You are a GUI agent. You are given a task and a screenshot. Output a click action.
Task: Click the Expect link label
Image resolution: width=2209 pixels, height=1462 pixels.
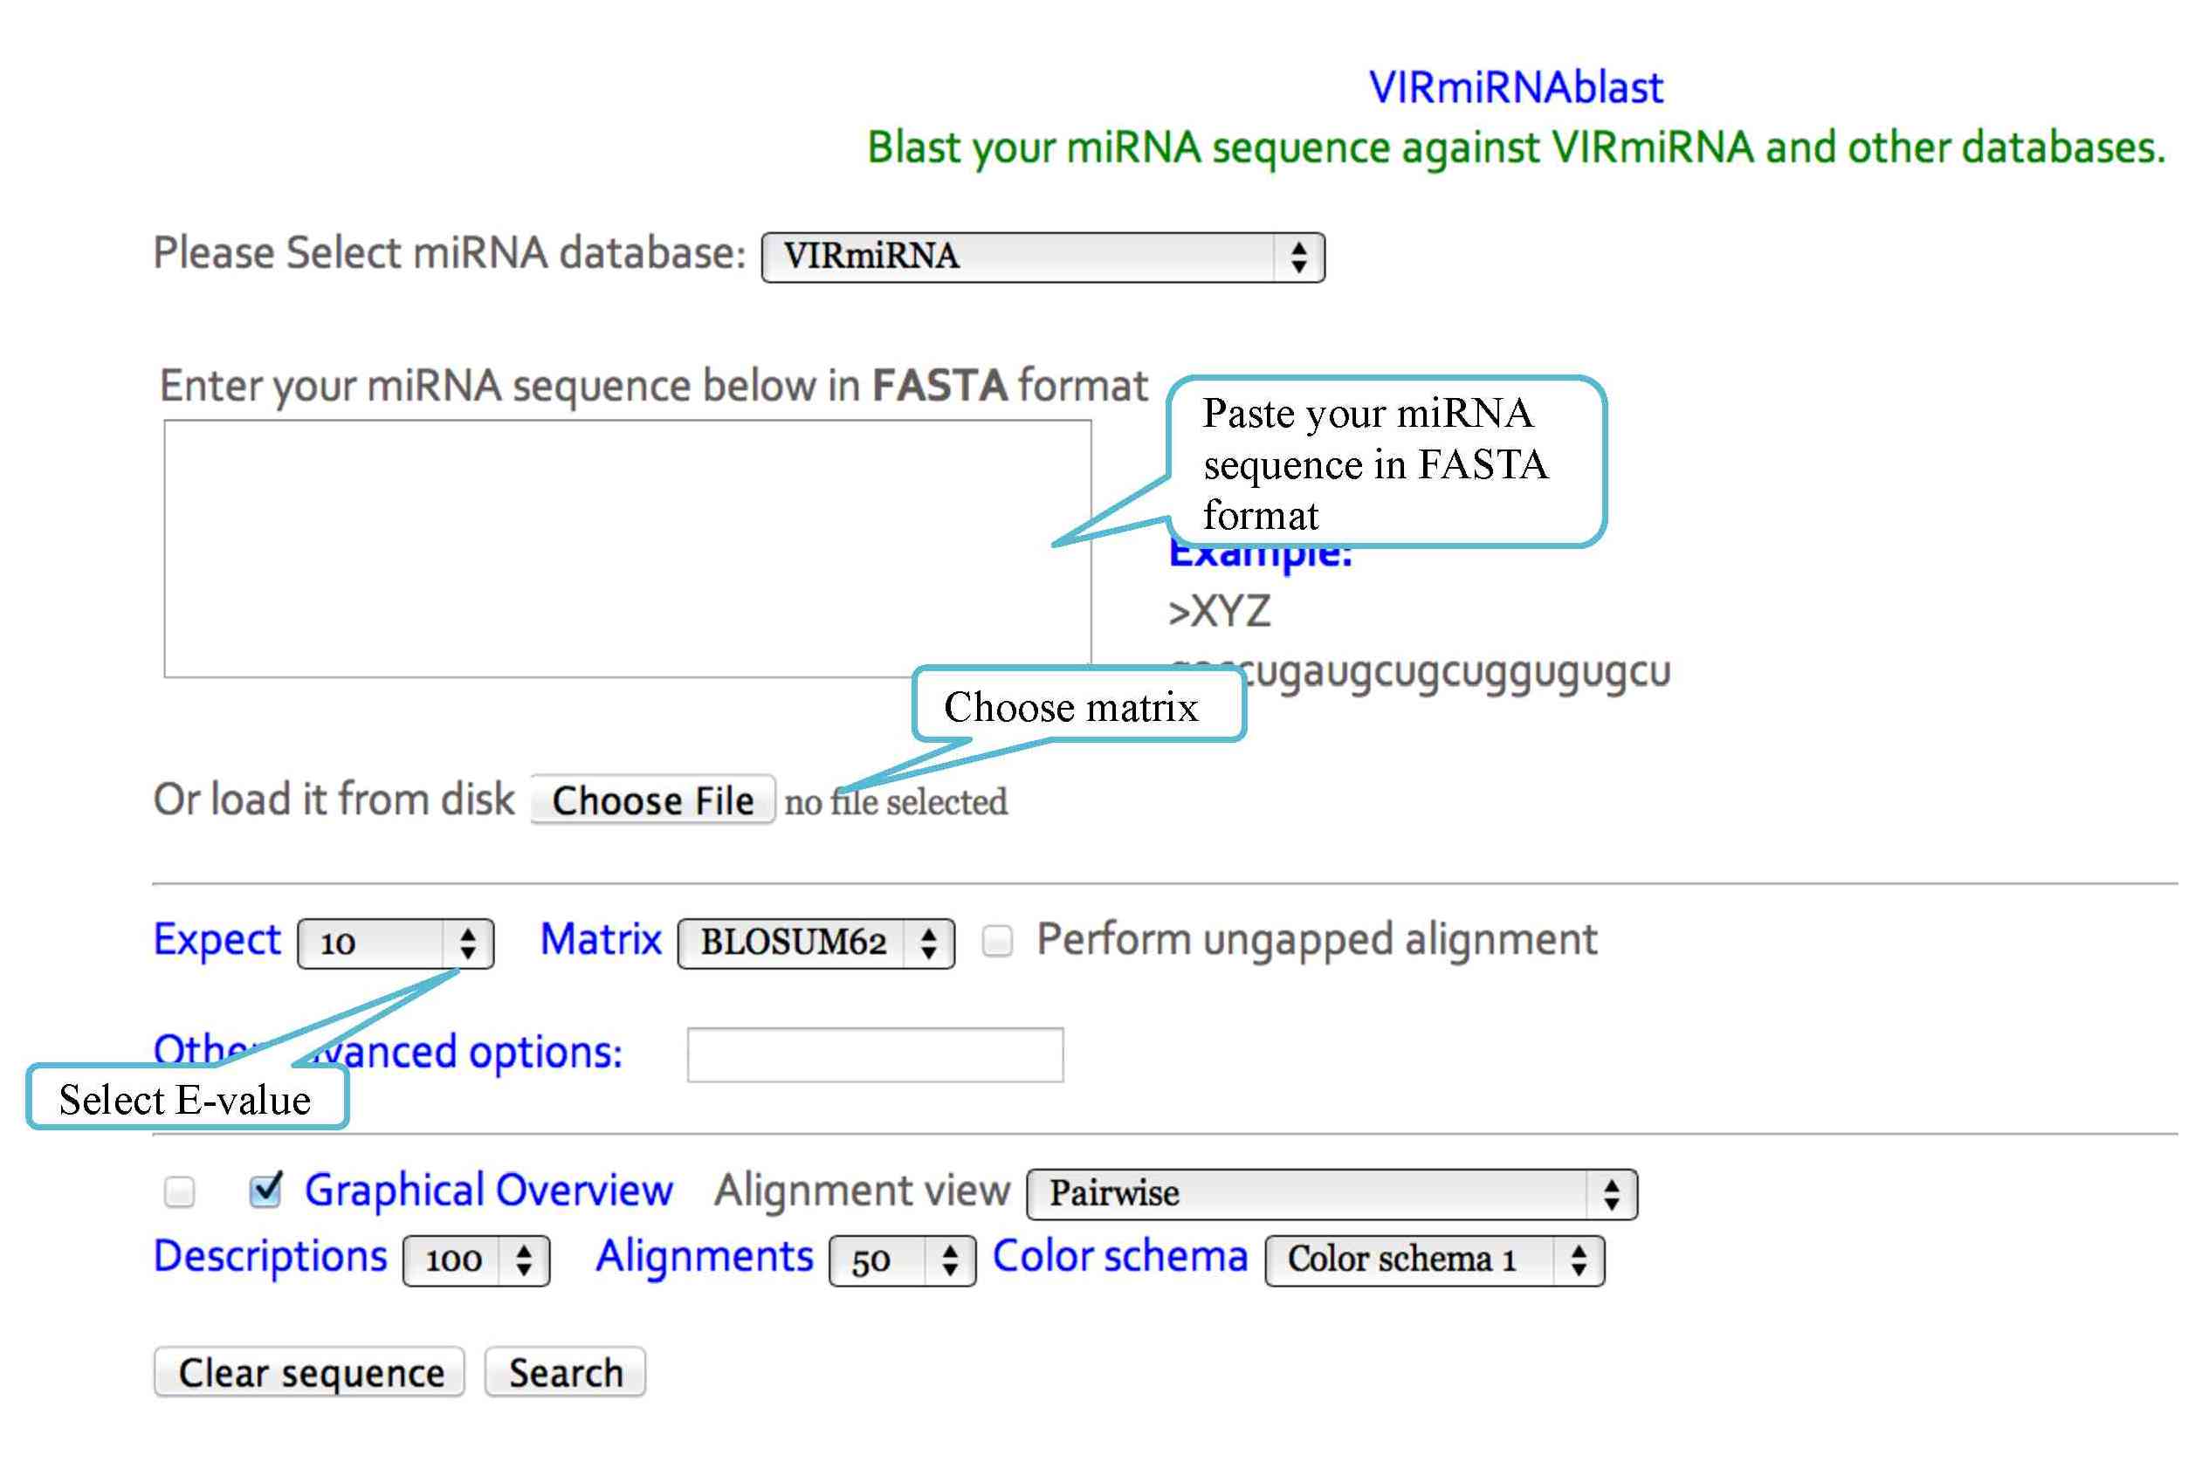pyautogui.click(x=217, y=939)
